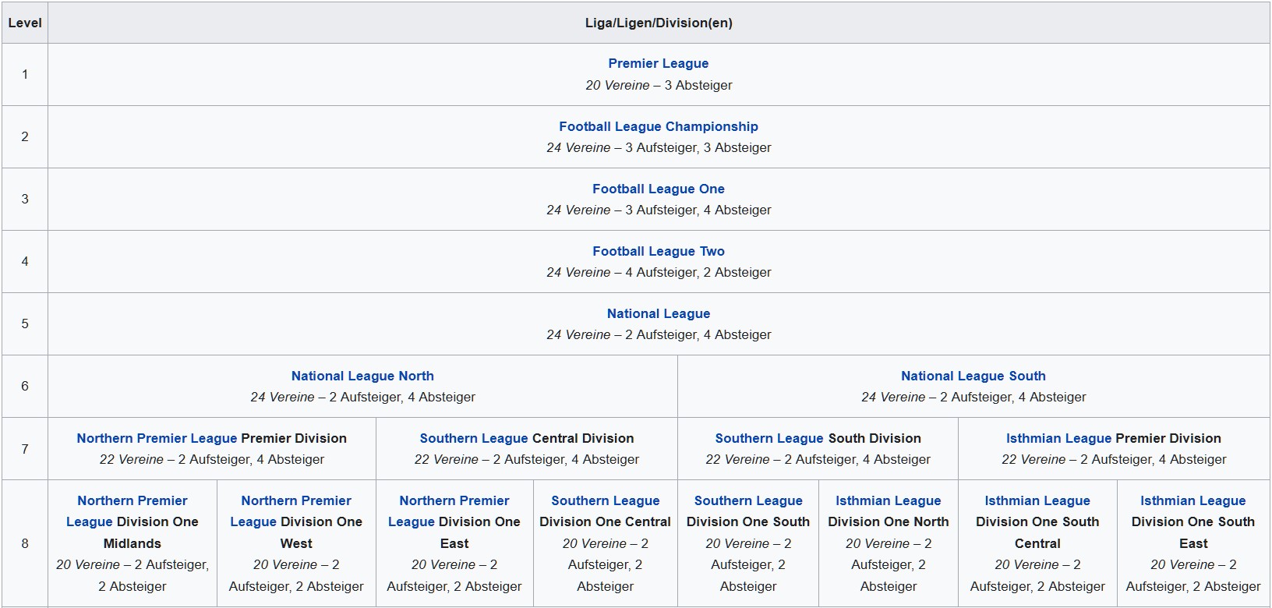Click Northern Premier League link for Division One West
Viewport: 1272px width, 608px height.
click(x=295, y=500)
